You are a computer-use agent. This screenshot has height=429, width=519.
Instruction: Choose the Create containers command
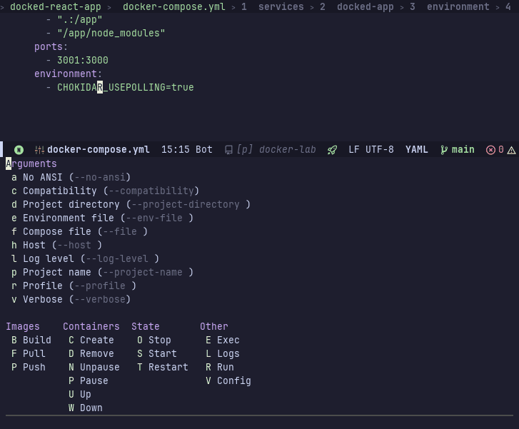[x=91, y=340]
